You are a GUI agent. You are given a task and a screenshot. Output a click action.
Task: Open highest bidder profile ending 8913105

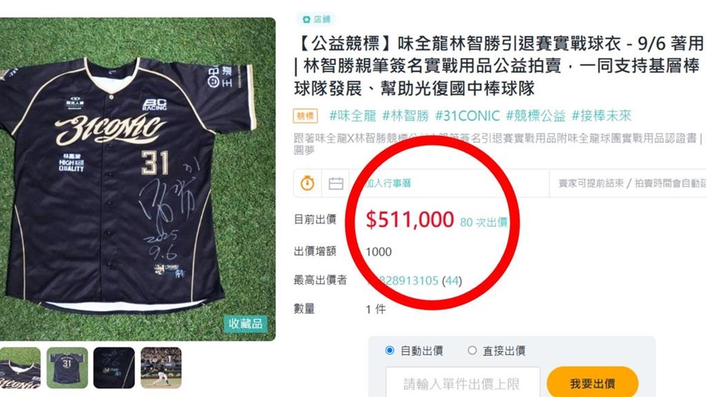click(x=414, y=281)
